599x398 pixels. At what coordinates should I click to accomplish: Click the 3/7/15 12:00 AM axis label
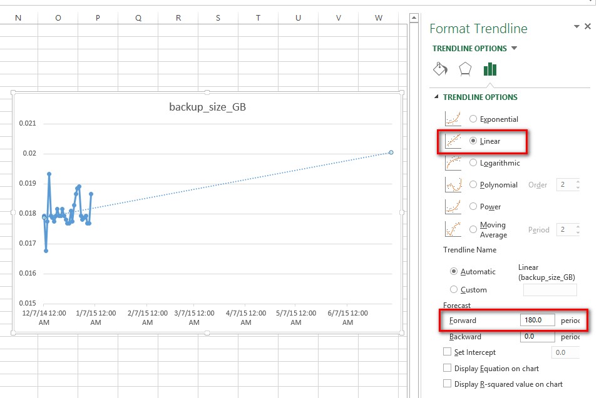(x=194, y=317)
